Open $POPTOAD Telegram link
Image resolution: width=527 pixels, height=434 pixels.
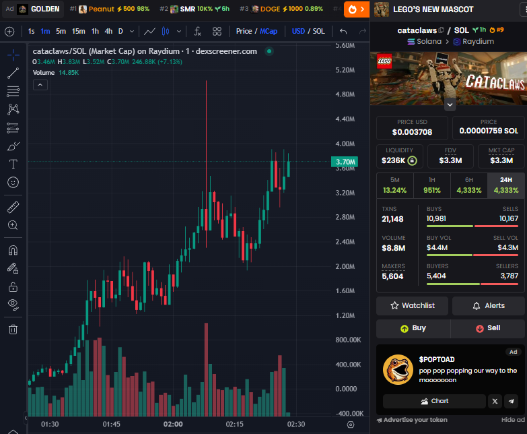click(x=512, y=401)
